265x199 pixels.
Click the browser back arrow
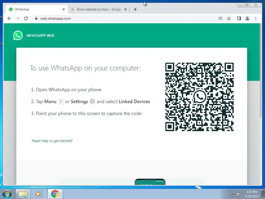[x=9, y=18]
